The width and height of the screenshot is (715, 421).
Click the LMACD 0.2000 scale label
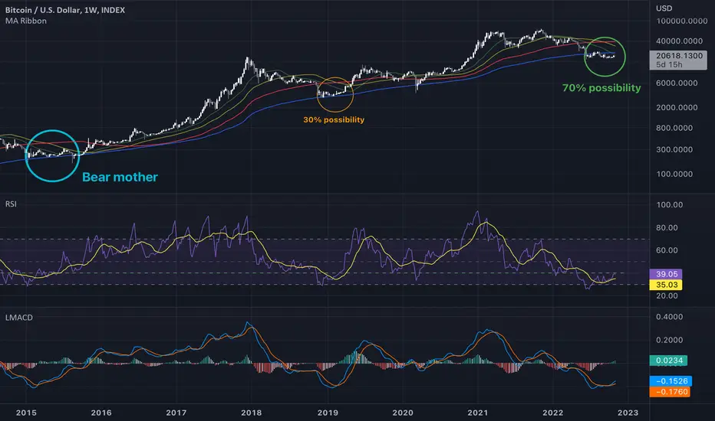(670, 340)
